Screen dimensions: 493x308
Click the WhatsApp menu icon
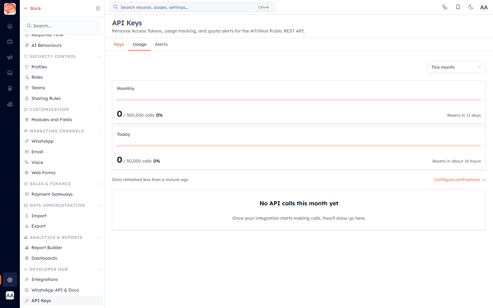pyautogui.click(x=27, y=141)
